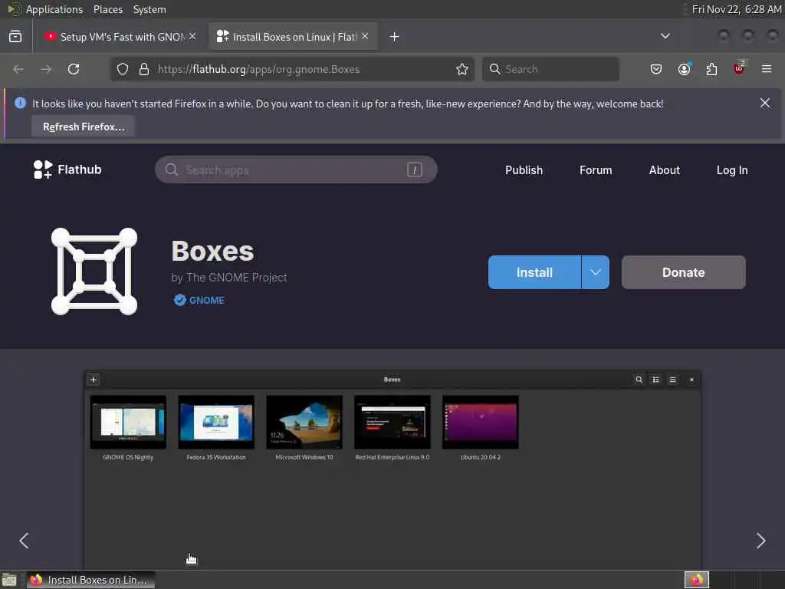Click the show desktop icon in bottom panel
Image resolution: width=785 pixels, height=589 pixels.
click(9, 580)
